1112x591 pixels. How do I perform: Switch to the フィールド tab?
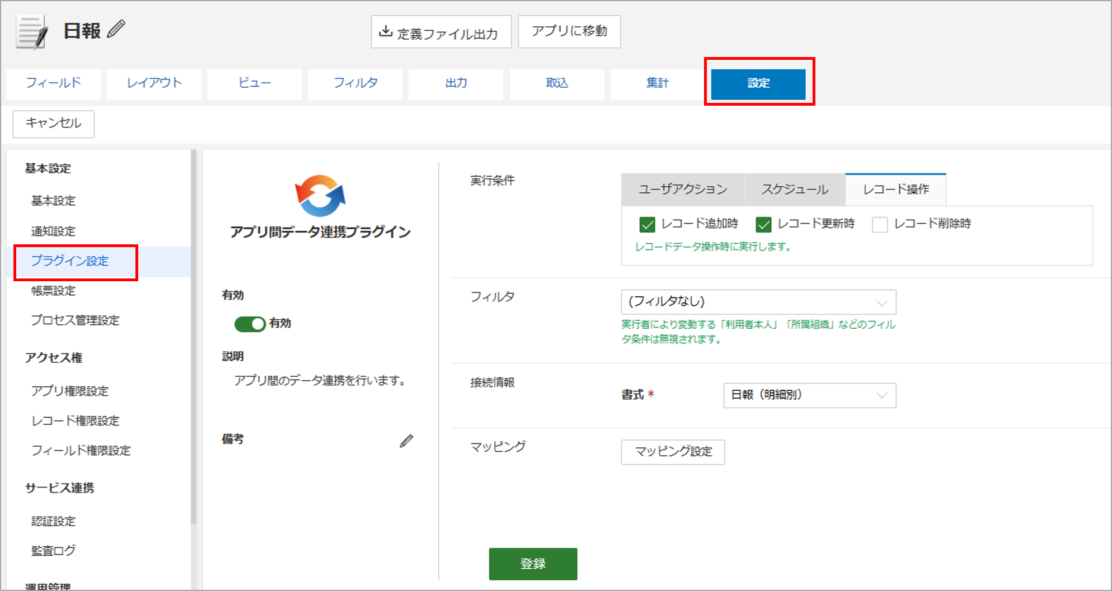click(54, 83)
